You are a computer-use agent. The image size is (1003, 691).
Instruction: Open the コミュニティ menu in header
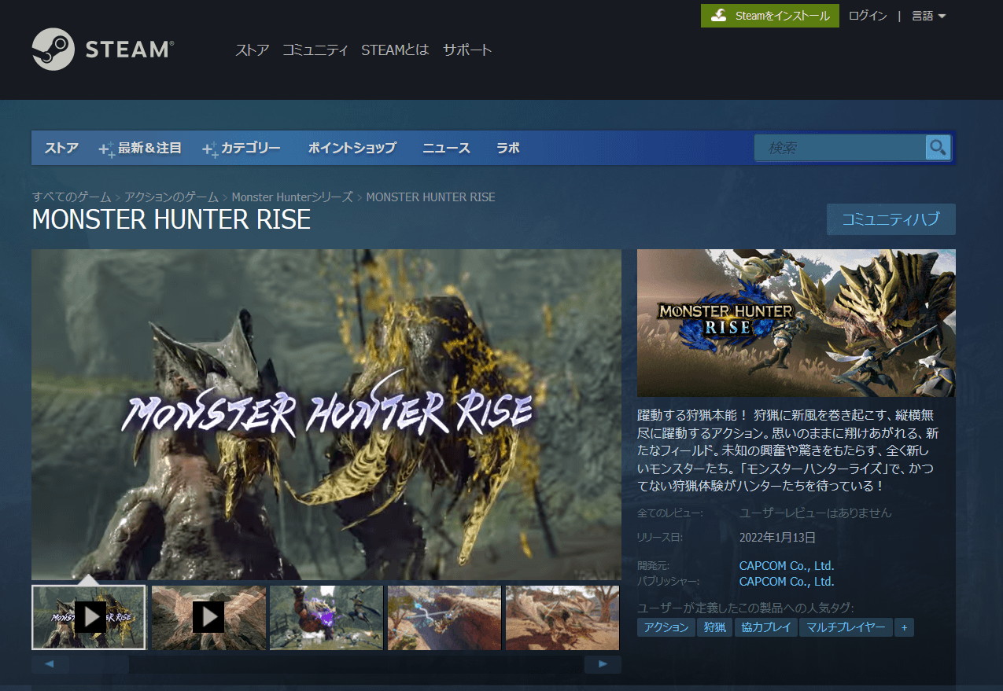coord(315,50)
